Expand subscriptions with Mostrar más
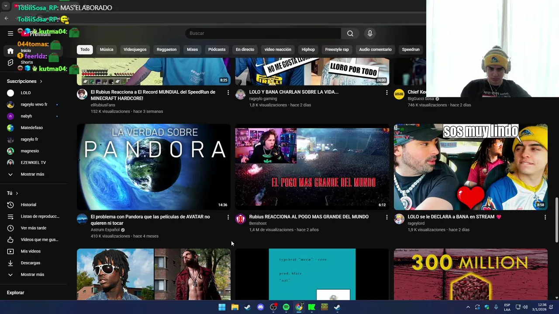Viewport: 559px width, 314px height. (33, 174)
